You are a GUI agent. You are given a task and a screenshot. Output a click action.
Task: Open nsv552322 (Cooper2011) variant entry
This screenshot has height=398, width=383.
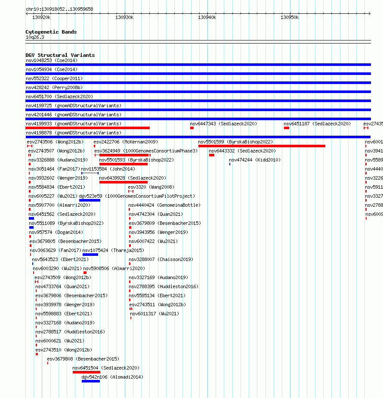[54, 78]
